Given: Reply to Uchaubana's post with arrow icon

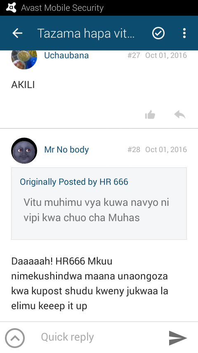Looking at the screenshot, I should 180,115.
